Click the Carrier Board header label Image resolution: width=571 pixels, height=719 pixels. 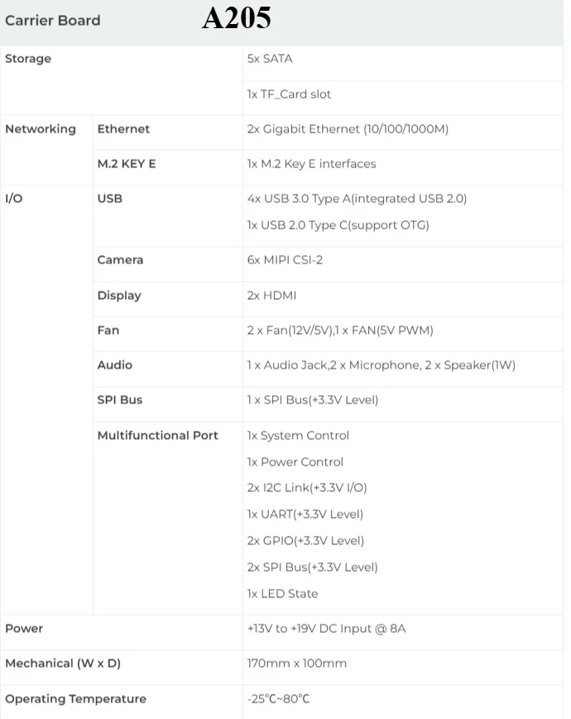pyautogui.click(x=52, y=20)
